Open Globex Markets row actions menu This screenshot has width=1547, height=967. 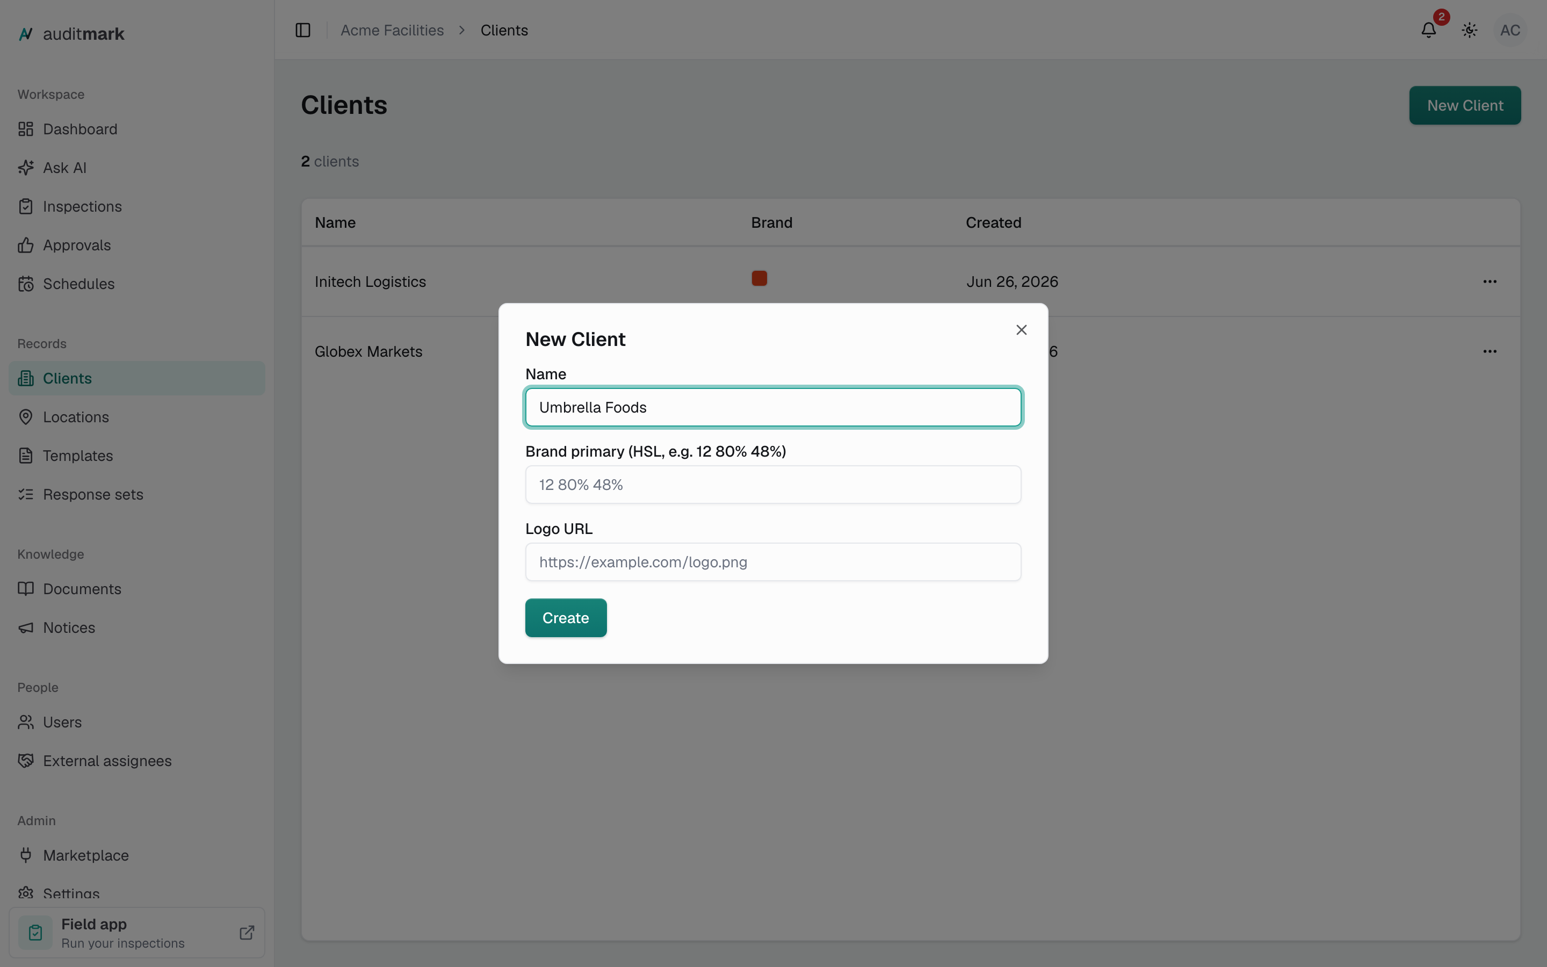[1490, 352]
